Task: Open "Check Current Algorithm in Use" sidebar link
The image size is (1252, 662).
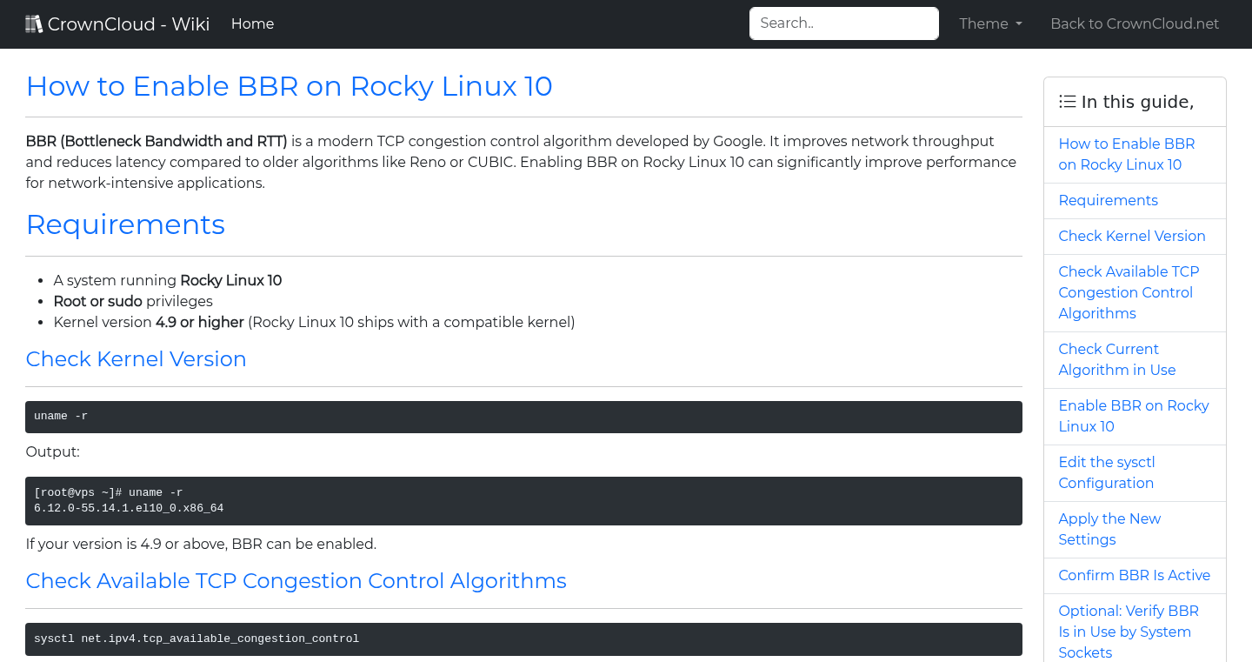Action: pyautogui.click(x=1116, y=359)
